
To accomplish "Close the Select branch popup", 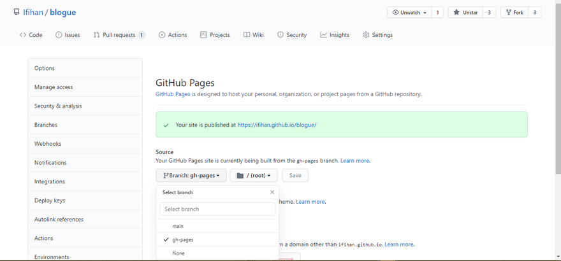I will click(x=272, y=192).
